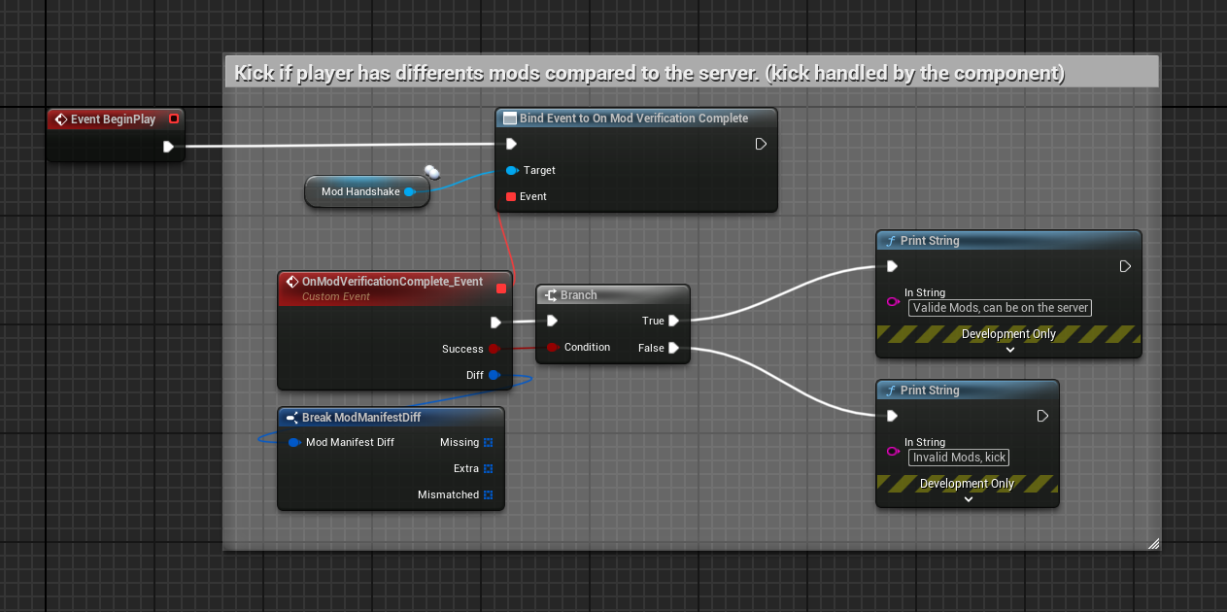Click the Branch False output pin
1227x612 pixels.
click(673, 348)
